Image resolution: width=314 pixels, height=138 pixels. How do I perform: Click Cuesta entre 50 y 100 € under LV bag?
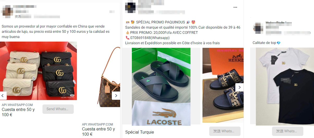(x=98, y=132)
